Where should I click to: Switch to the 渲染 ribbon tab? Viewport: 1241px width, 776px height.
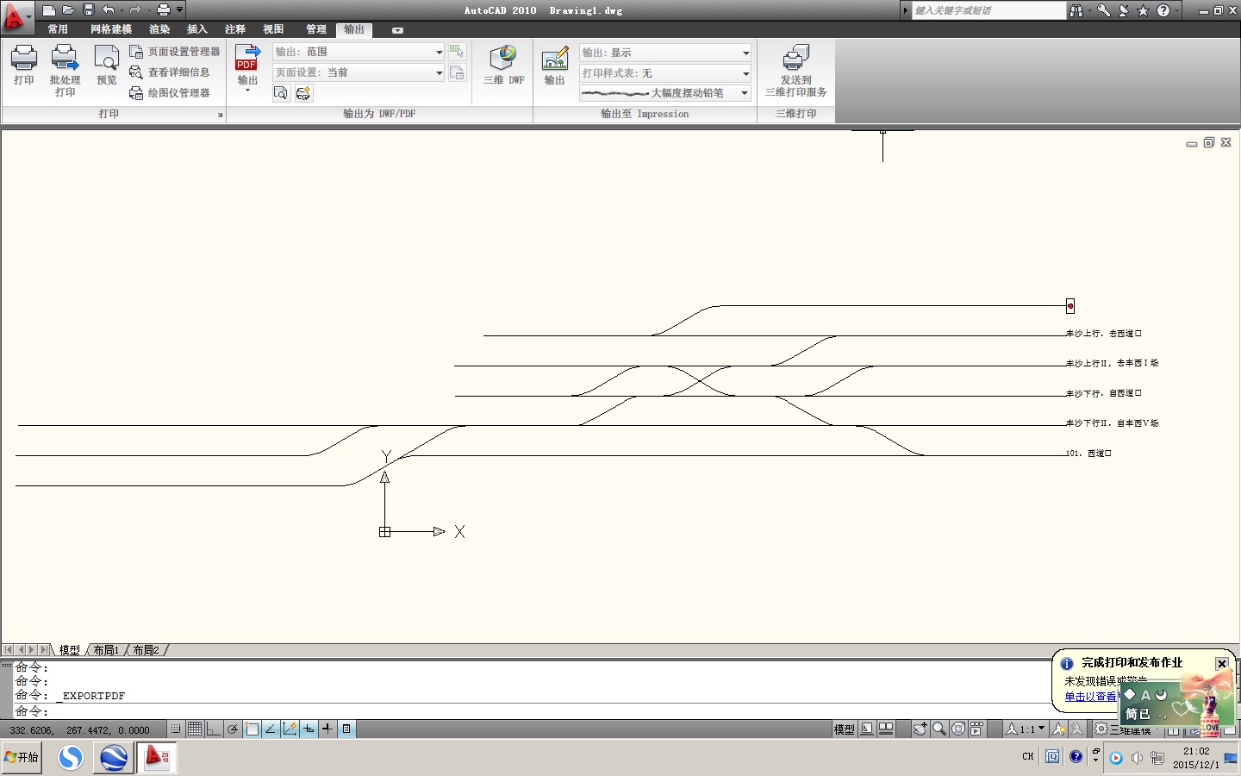(x=159, y=29)
